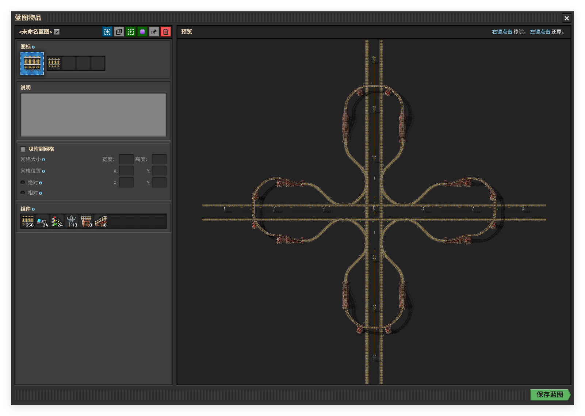Click the 网格位置 X input field
Viewport: 585px width, 416px height.
tap(126, 171)
